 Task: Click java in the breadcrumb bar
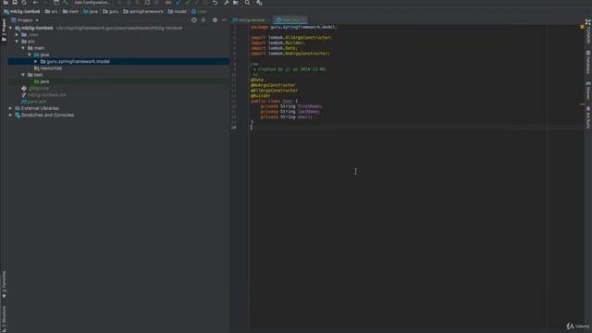tap(91, 11)
